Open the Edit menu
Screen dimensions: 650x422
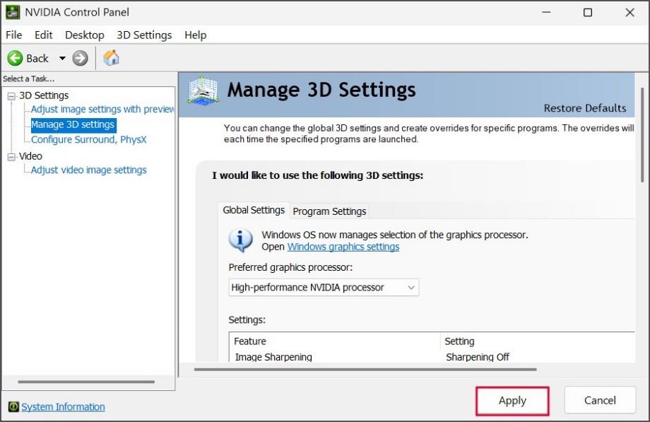click(44, 35)
